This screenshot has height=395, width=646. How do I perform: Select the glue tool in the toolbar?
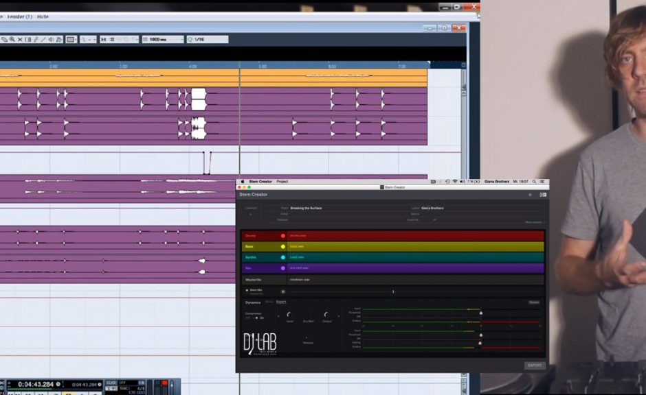pos(5,40)
